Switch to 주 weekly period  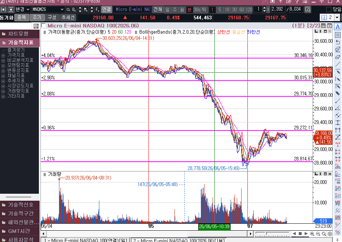[x=175, y=10]
